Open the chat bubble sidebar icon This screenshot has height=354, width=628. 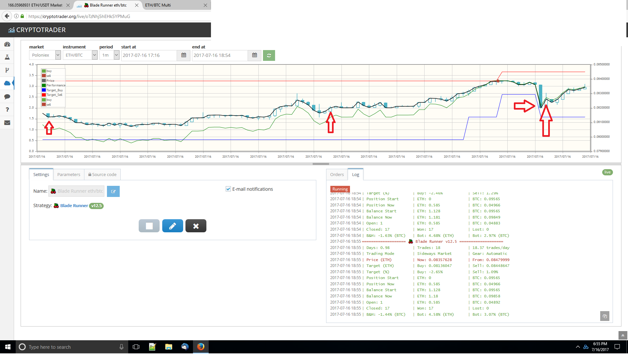7,97
